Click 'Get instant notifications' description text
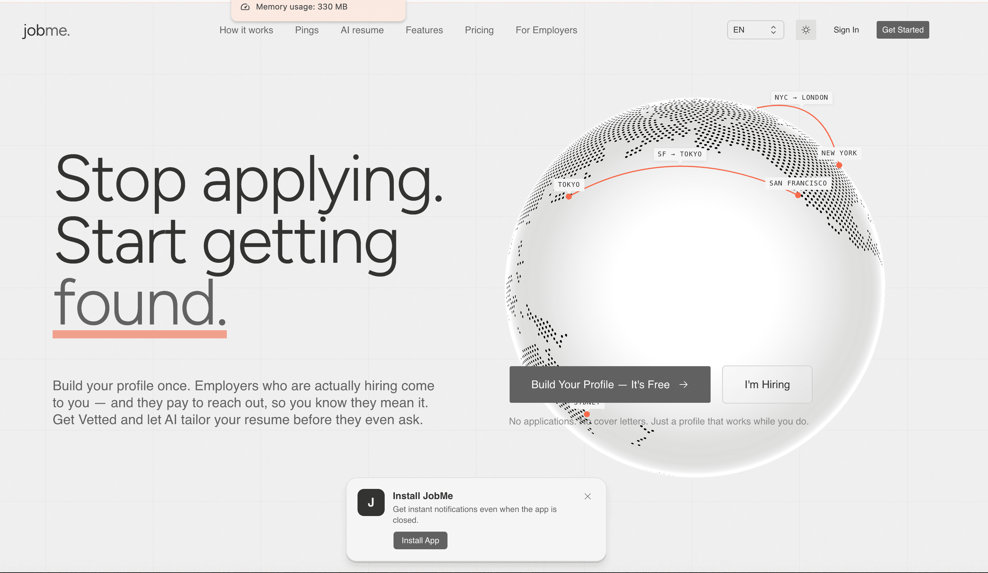This screenshot has height=573, width=988. tap(474, 514)
